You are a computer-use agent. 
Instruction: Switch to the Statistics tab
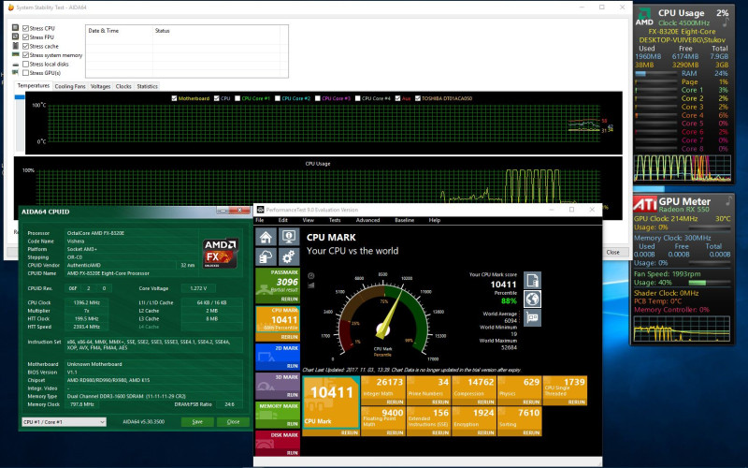[147, 86]
